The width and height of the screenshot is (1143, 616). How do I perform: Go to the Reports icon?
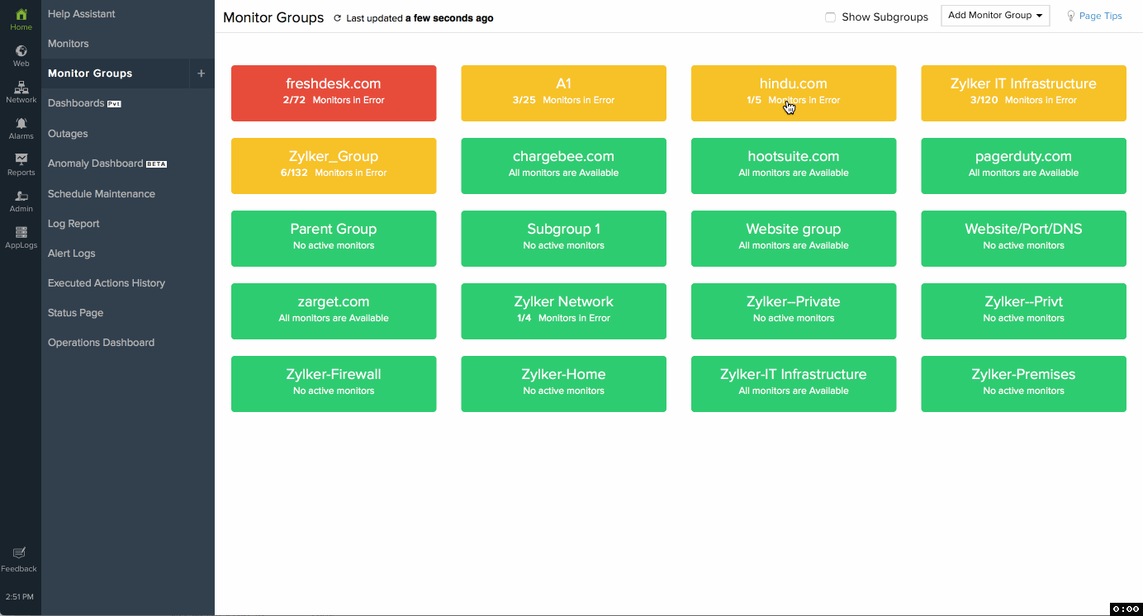(21, 160)
